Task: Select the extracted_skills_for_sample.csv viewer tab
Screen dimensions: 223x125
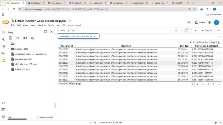Action: (x=76, y=36)
